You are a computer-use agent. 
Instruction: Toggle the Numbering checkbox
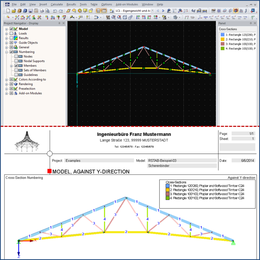[11, 52]
